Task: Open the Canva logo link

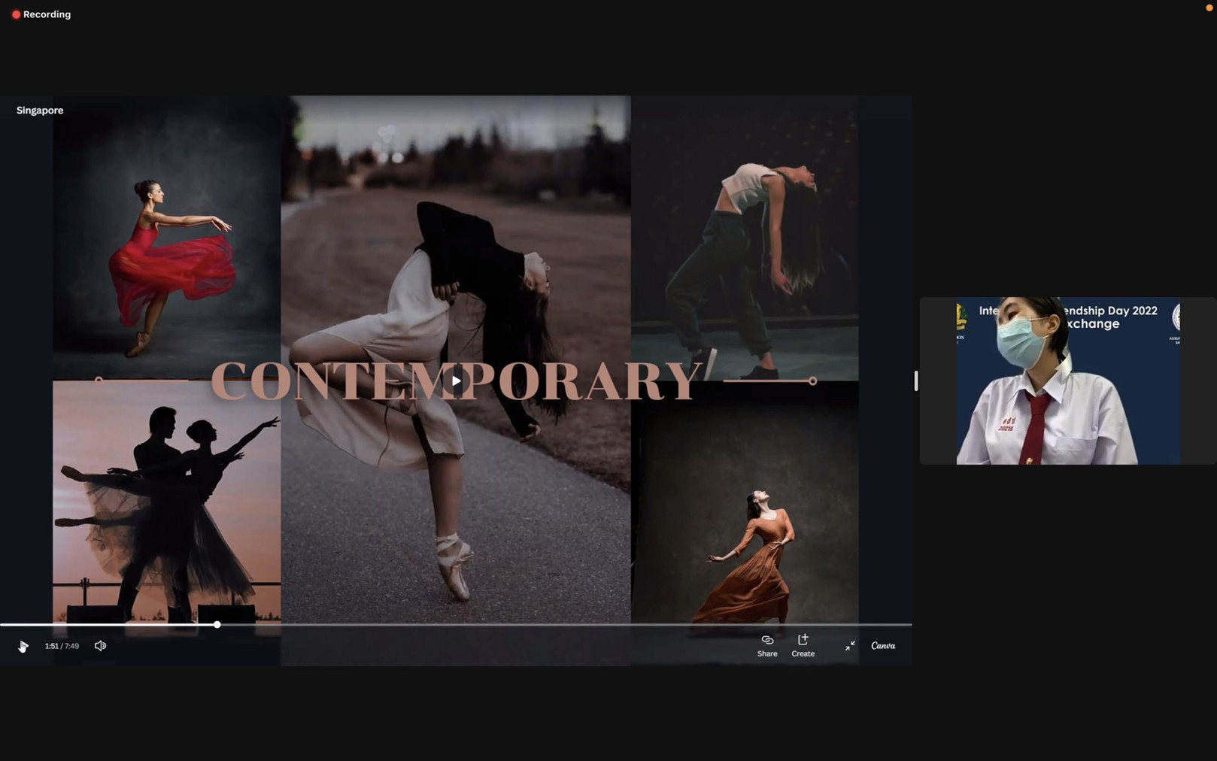Action: (x=883, y=646)
